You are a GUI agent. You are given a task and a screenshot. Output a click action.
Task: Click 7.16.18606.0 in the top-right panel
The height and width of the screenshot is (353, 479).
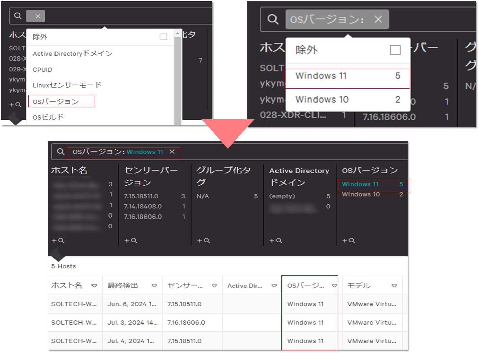click(389, 117)
